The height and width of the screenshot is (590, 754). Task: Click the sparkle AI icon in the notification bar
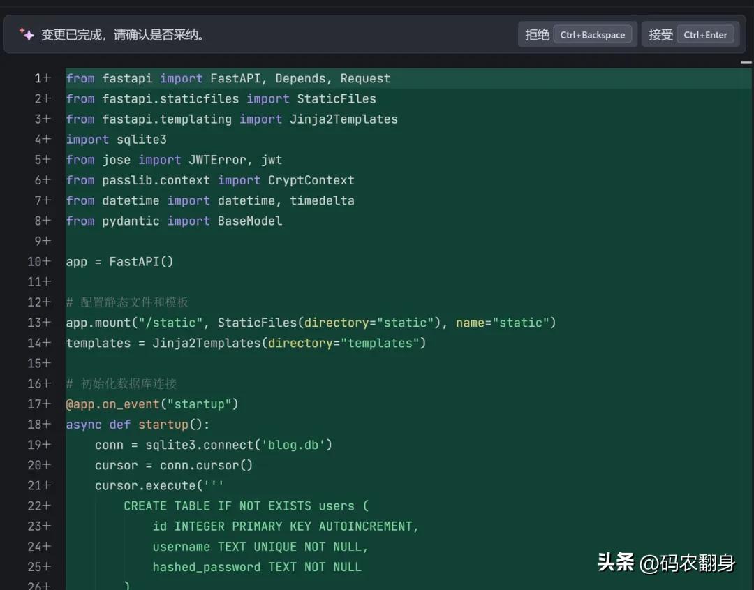(x=27, y=34)
